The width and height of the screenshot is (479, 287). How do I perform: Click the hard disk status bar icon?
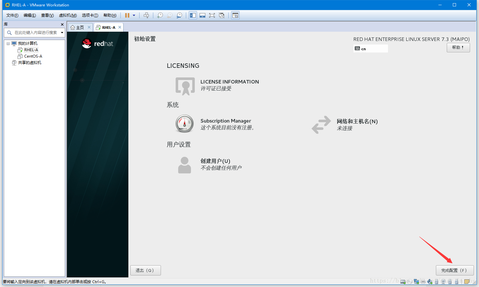403,282
